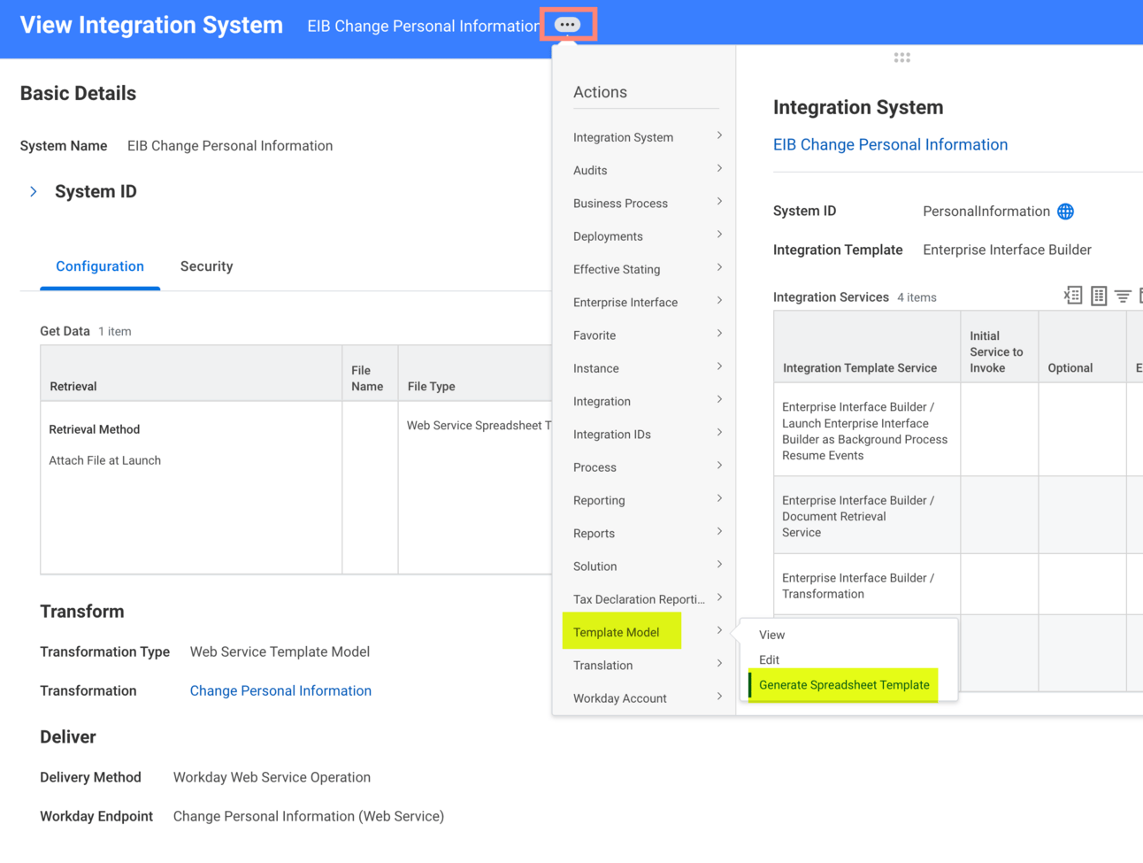Click the Workday Web Service Operation value

pyautogui.click(x=272, y=778)
